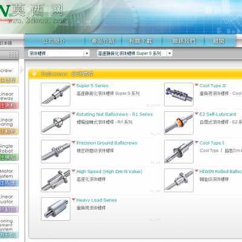Open the Cool Type I thumbnail
Image resolution: width=242 pixels, height=242 pixels.
pos(178,152)
